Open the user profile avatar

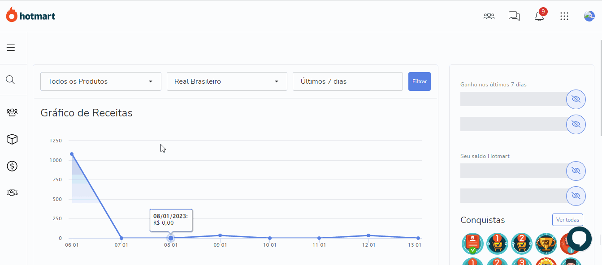tap(589, 16)
